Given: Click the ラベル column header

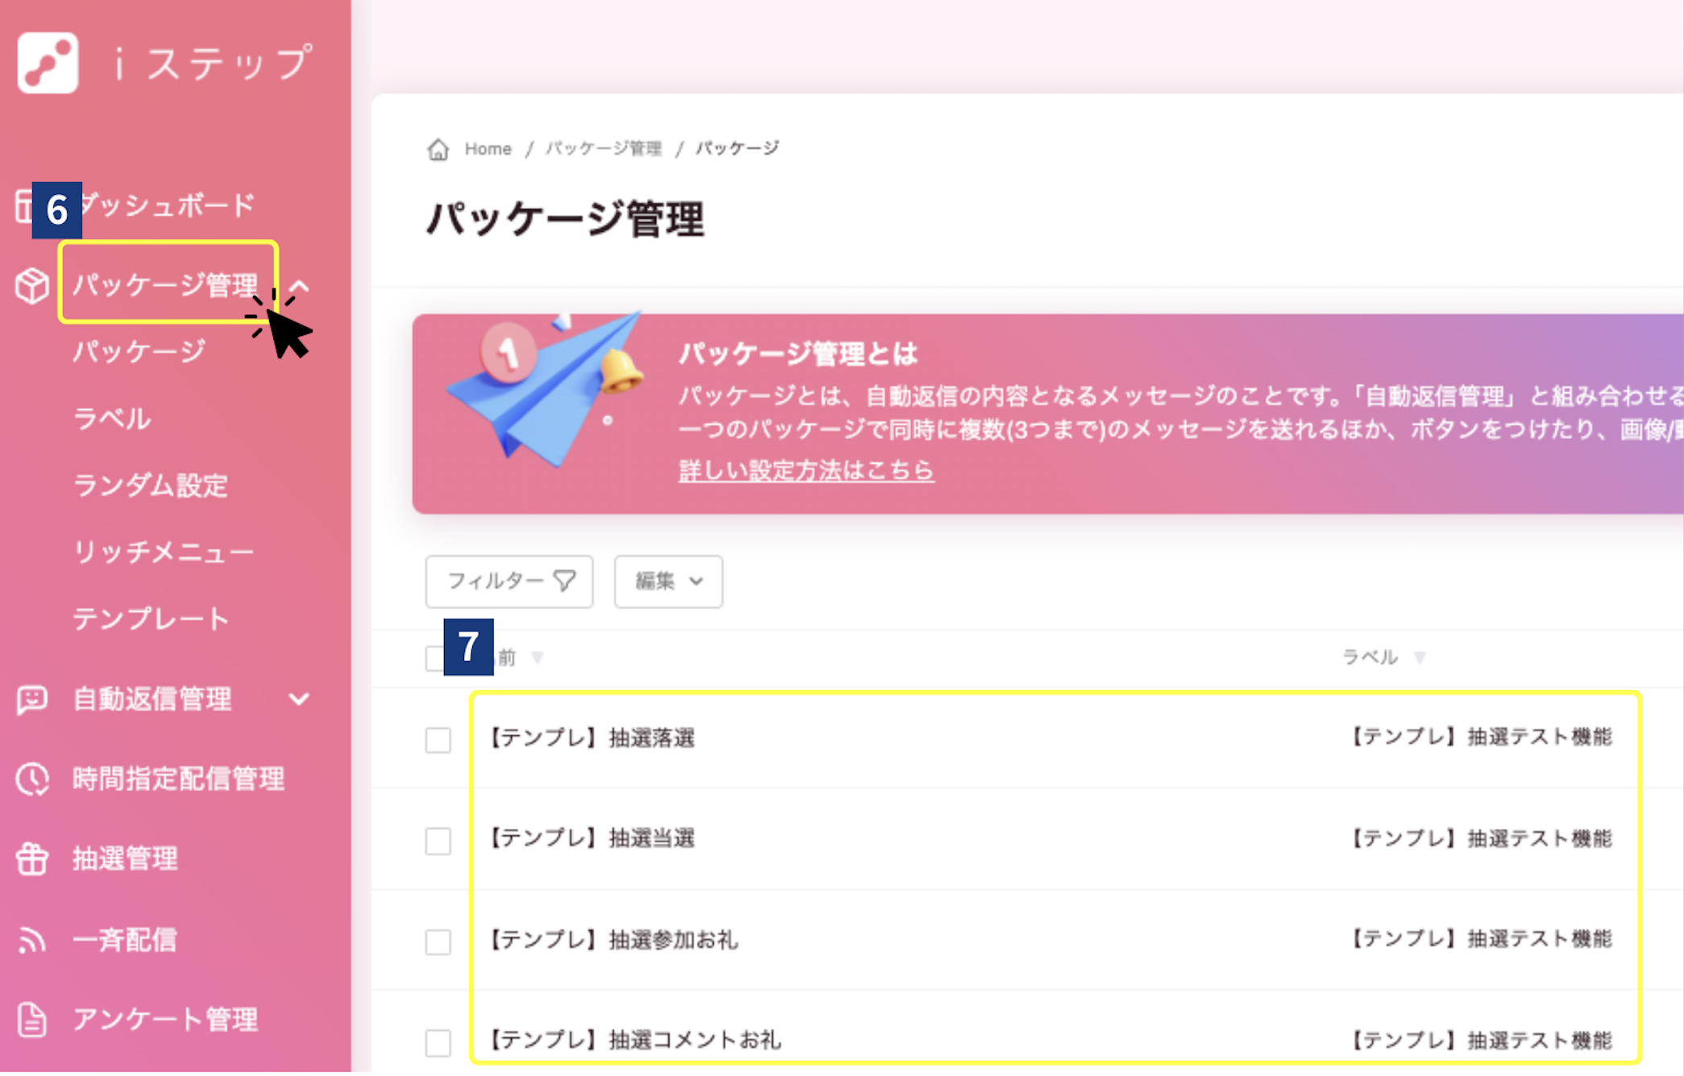Looking at the screenshot, I should tap(1370, 657).
